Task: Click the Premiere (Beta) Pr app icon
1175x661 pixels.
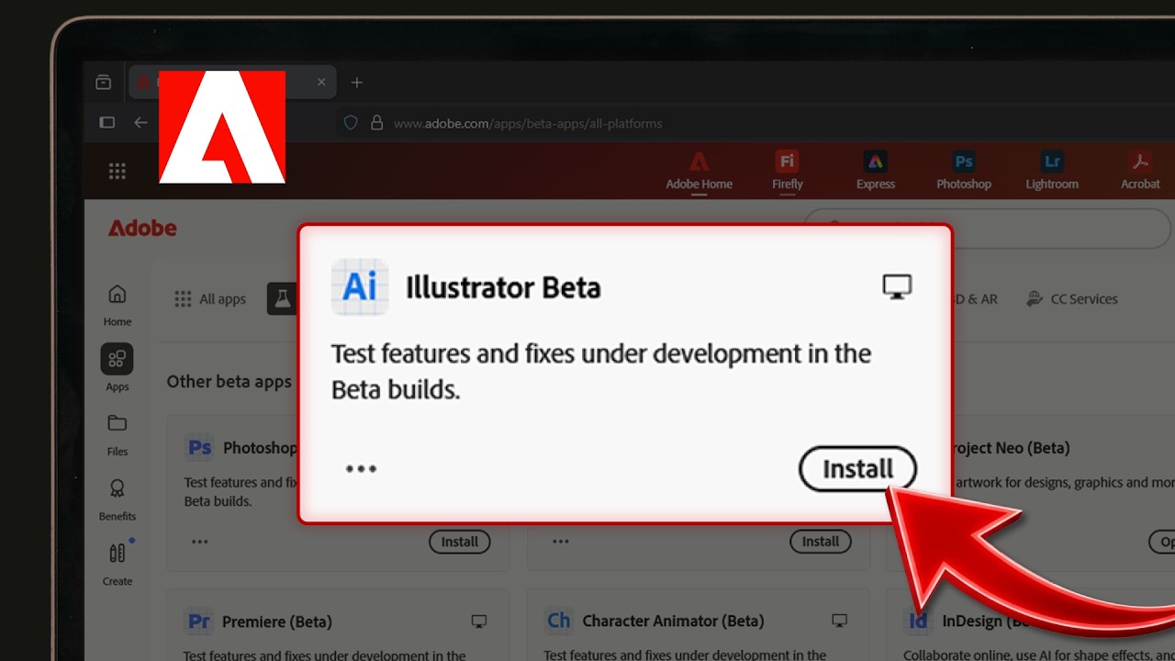Action: click(x=199, y=622)
